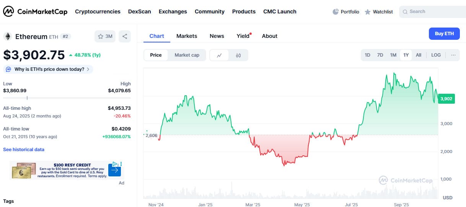Click the share icon next to Ethereum

[x=125, y=36]
